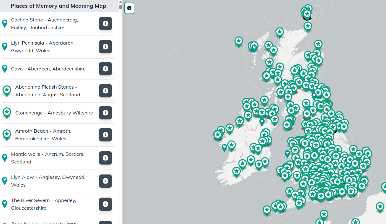Image resolution: width=386 pixels, height=224 pixels.
Task: Select The River Severn - Apperley text
Action: pyautogui.click(x=43, y=204)
